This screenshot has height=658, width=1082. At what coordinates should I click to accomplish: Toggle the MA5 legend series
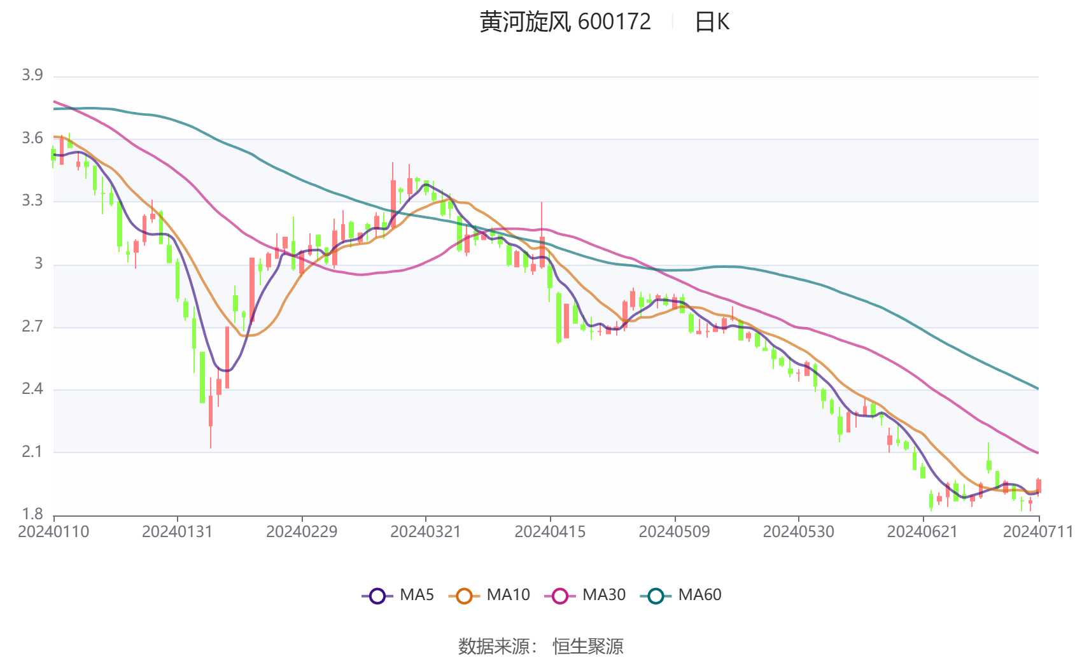pos(398,595)
